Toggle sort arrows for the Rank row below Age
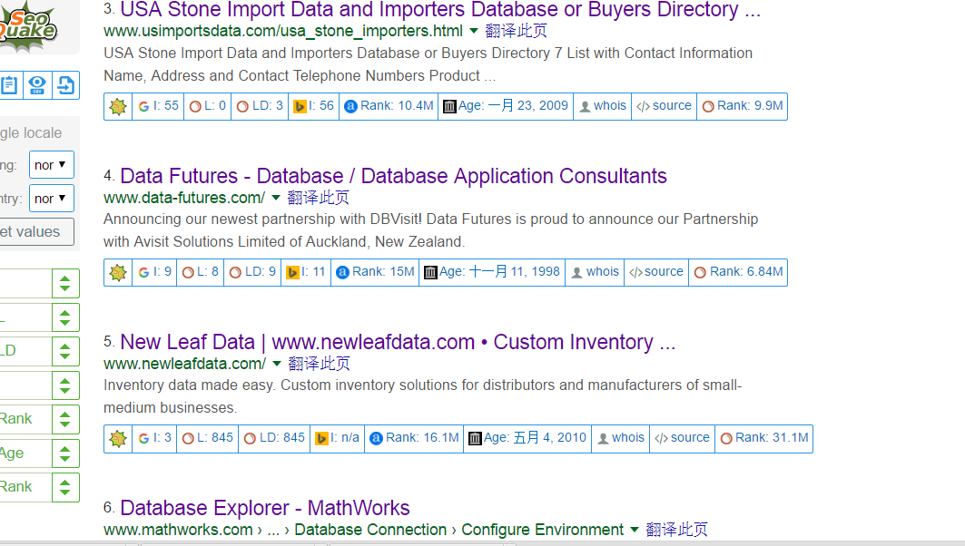The image size is (965, 546). point(65,488)
